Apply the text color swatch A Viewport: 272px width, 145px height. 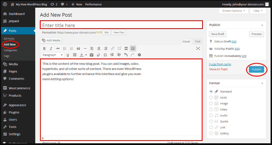[82, 55]
